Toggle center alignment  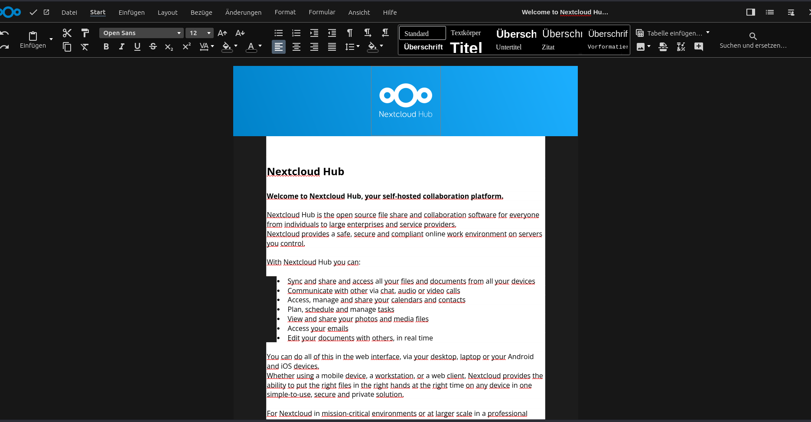[x=296, y=47]
